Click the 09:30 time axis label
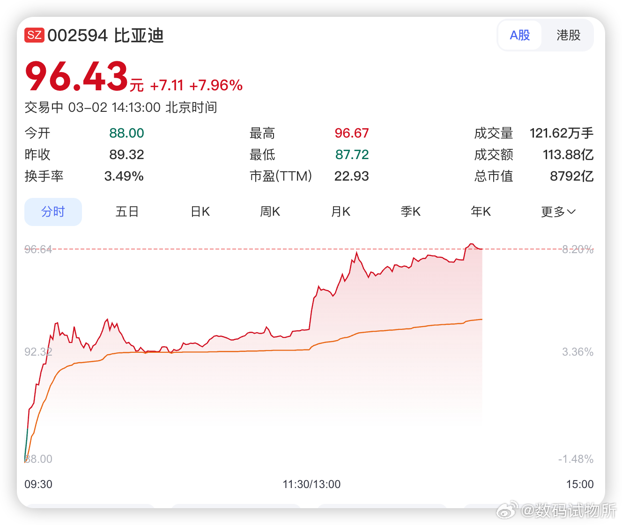The height and width of the screenshot is (525, 622). pos(38,484)
